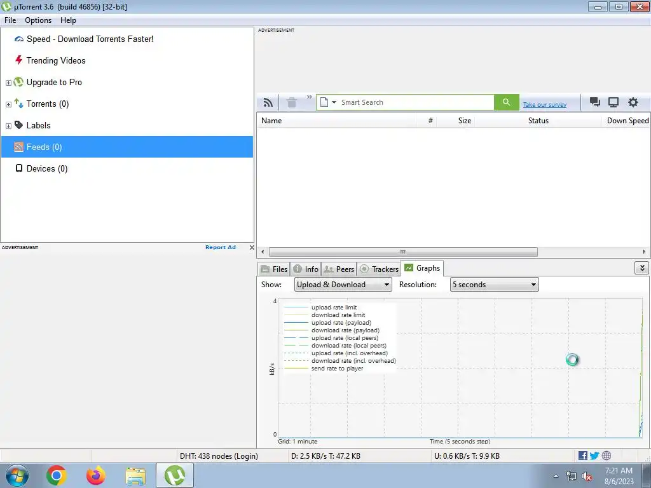Click the Report Ad link
Viewport: 651px width, 488px height.
221,247
